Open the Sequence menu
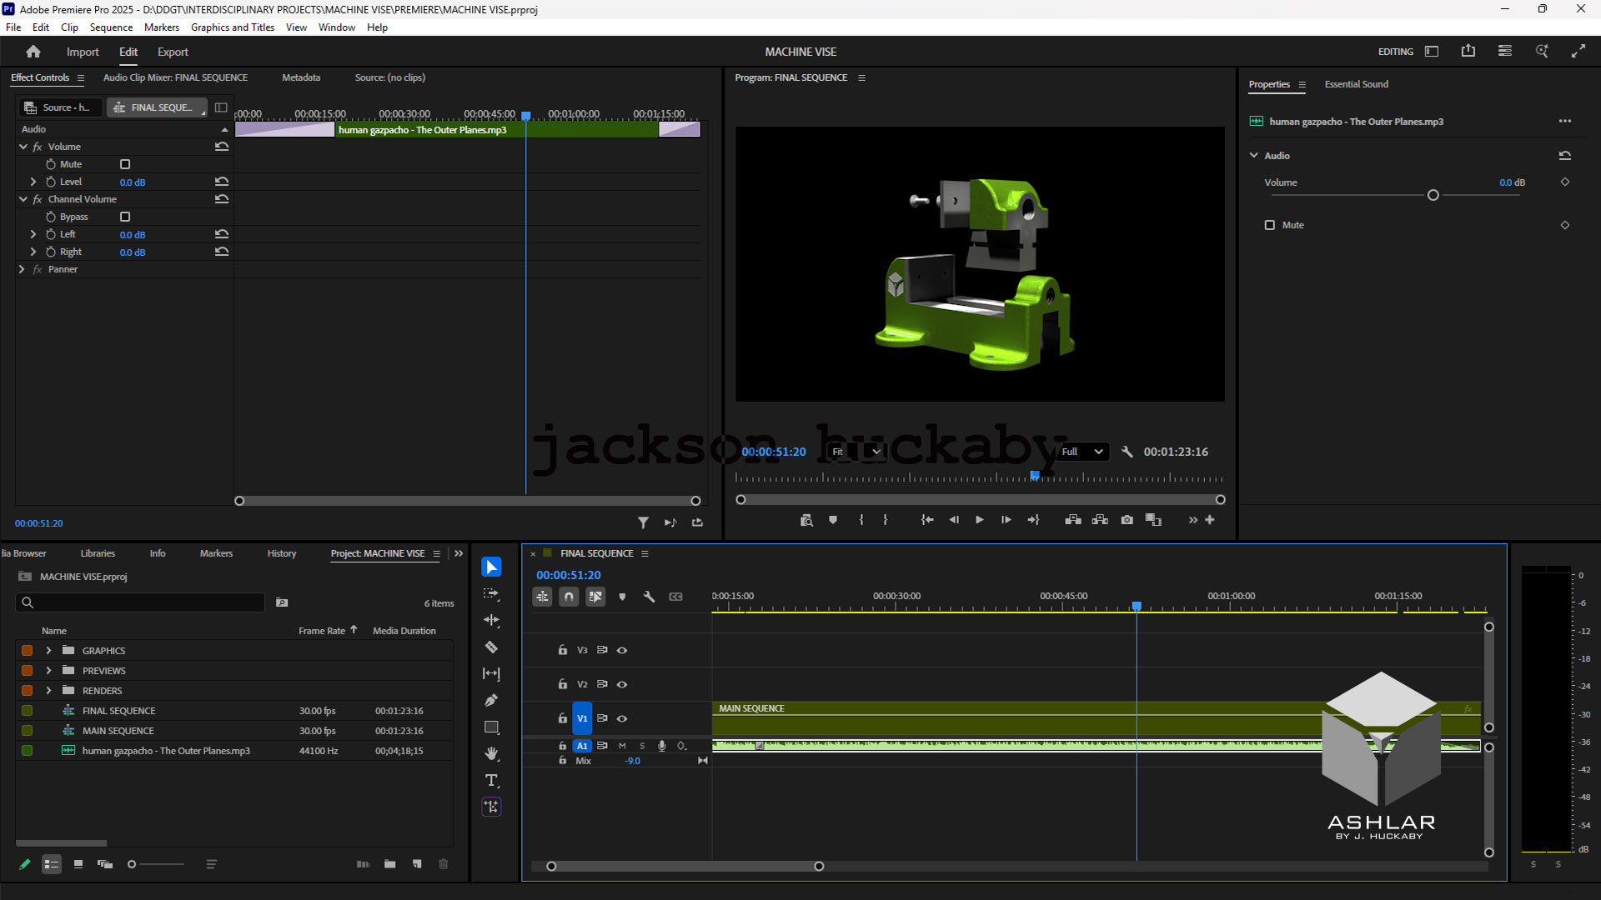 [111, 27]
